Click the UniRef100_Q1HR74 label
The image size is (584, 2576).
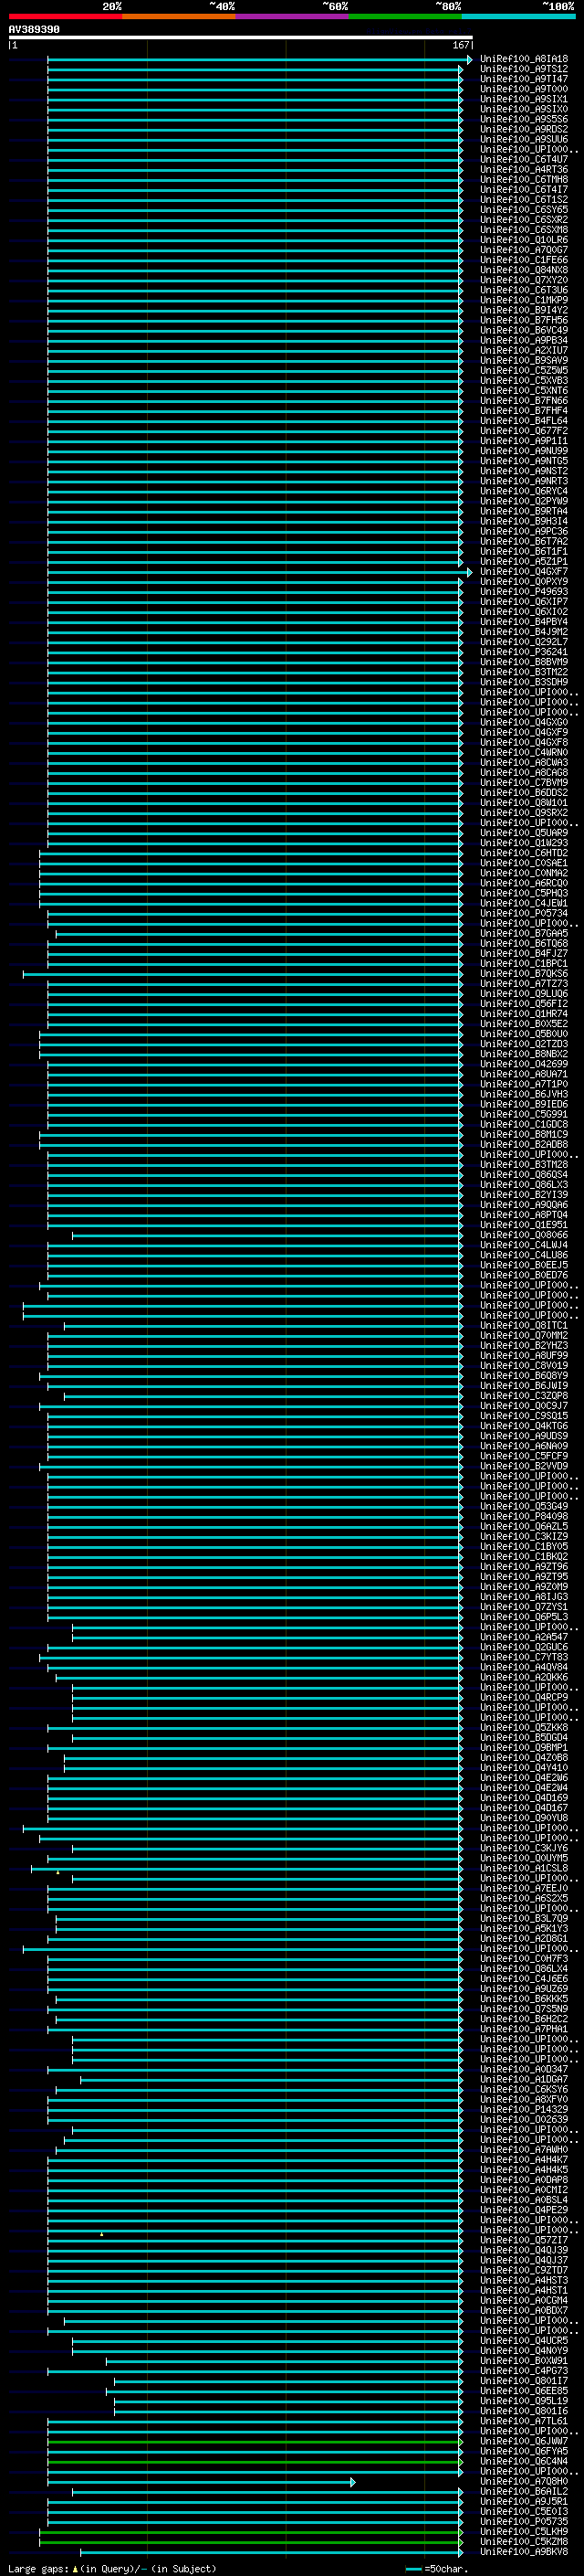(523, 1013)
